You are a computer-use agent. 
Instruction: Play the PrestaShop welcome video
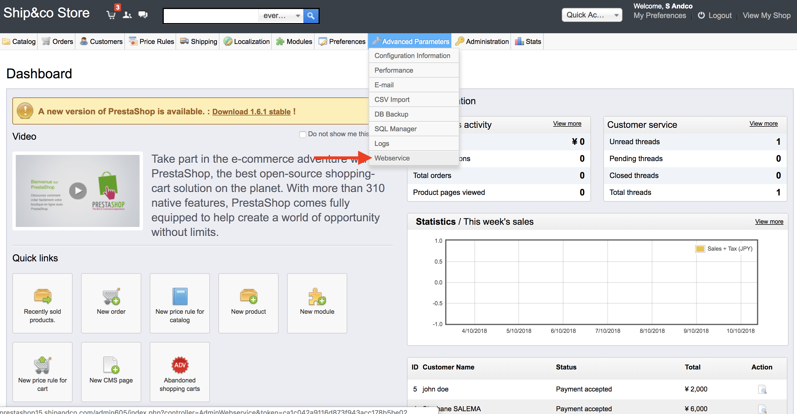(x=78, y=191)
